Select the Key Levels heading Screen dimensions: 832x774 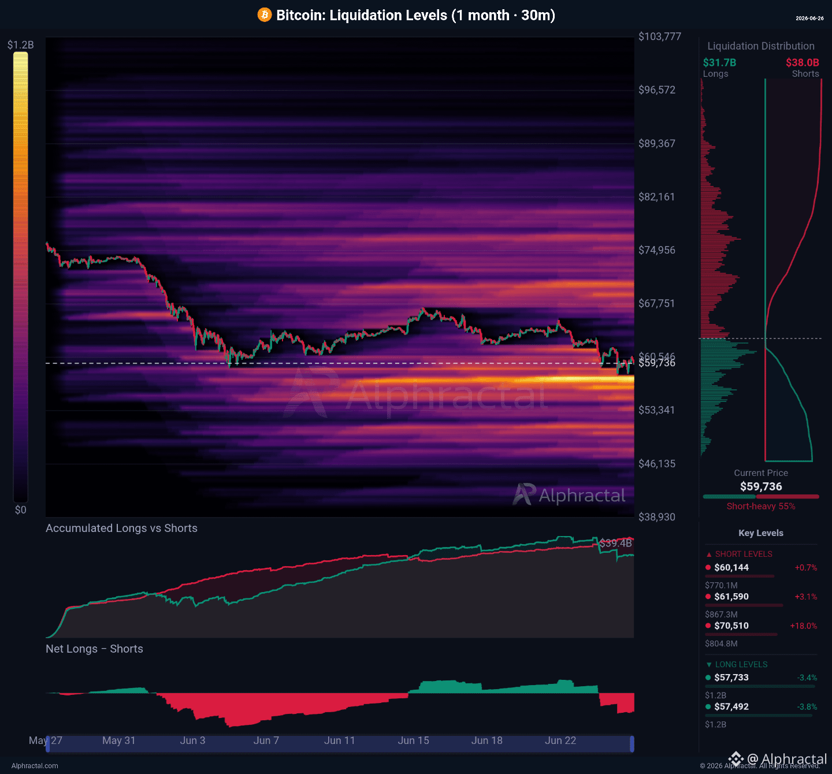click(761, 533)
